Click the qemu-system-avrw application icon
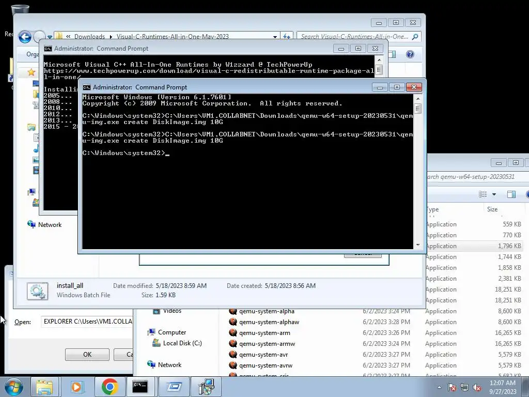Screen dimensions: 529x397 point(233,365)
